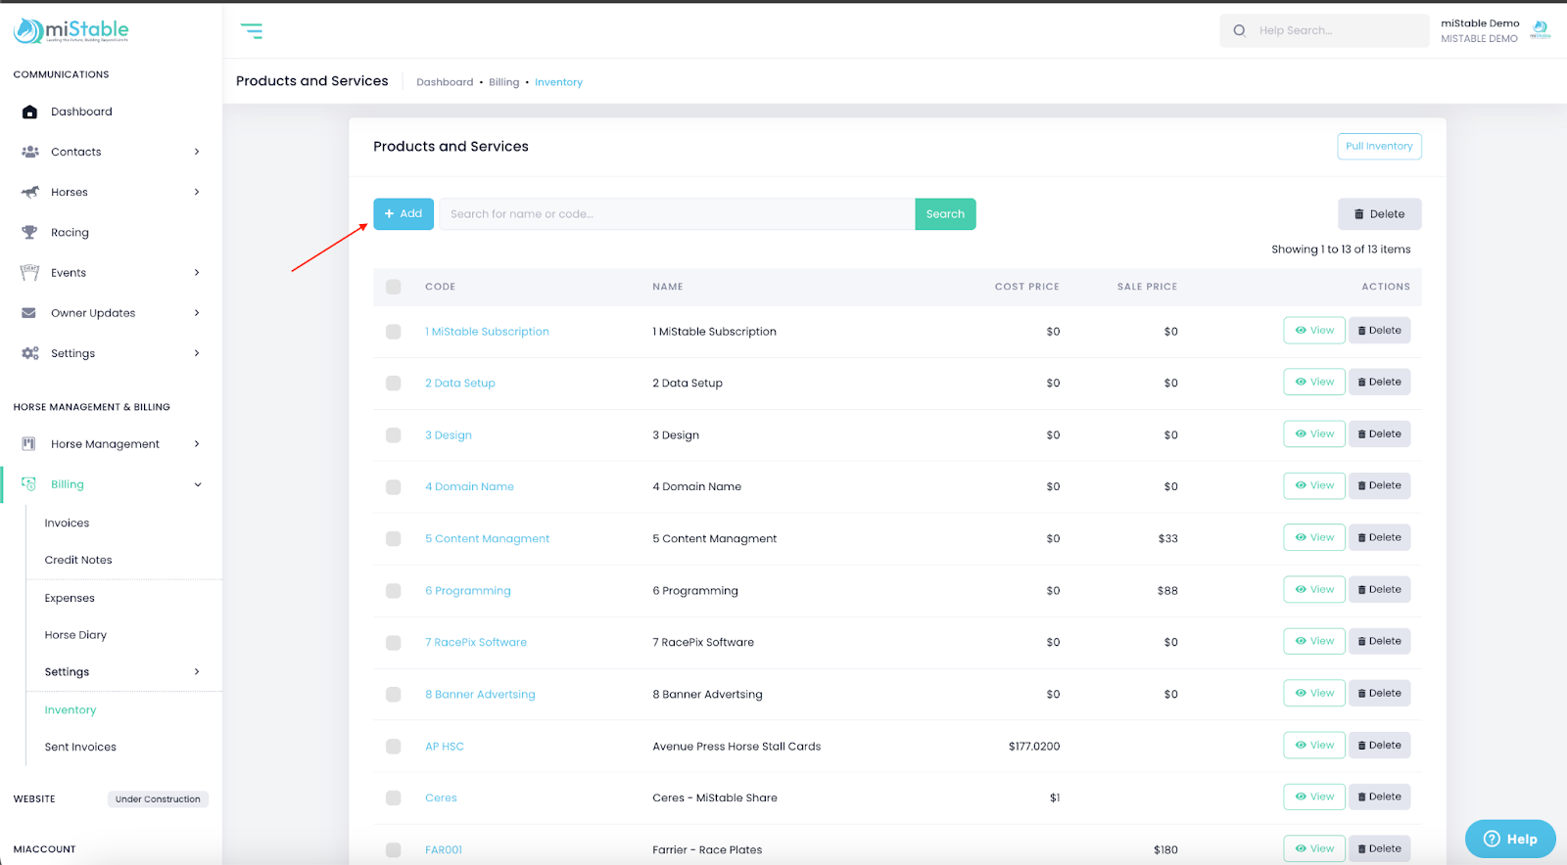
Task: Focus the Search for name or code field
Action: point(677,214)
